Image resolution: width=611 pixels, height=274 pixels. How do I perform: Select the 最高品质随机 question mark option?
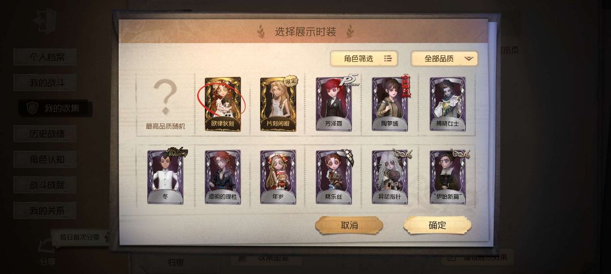pos(165,104)
